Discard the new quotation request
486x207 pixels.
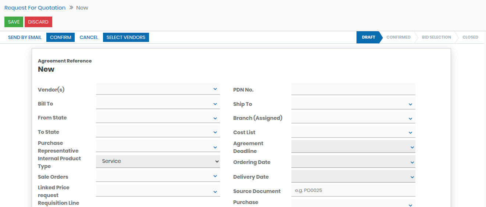tap(38, 22)
